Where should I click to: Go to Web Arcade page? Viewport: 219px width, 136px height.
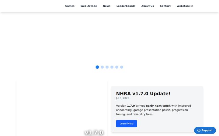tap(89, 6)
